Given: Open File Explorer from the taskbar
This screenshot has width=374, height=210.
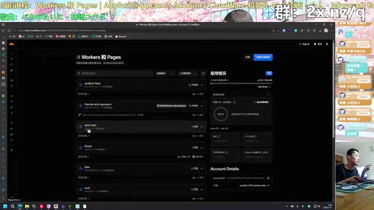Looking at the screenshot, I should click(27, 206).
